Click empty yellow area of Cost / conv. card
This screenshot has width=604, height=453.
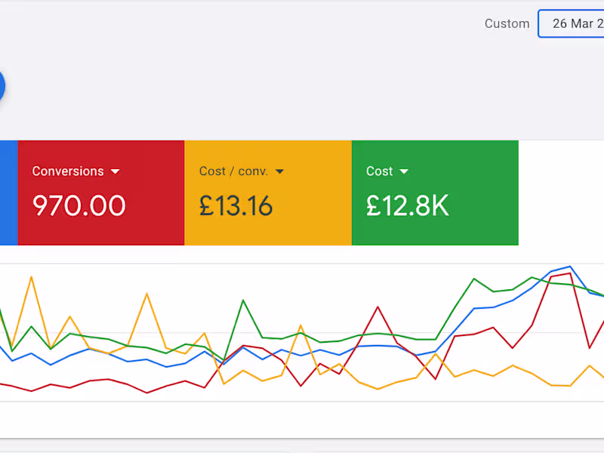317,226
